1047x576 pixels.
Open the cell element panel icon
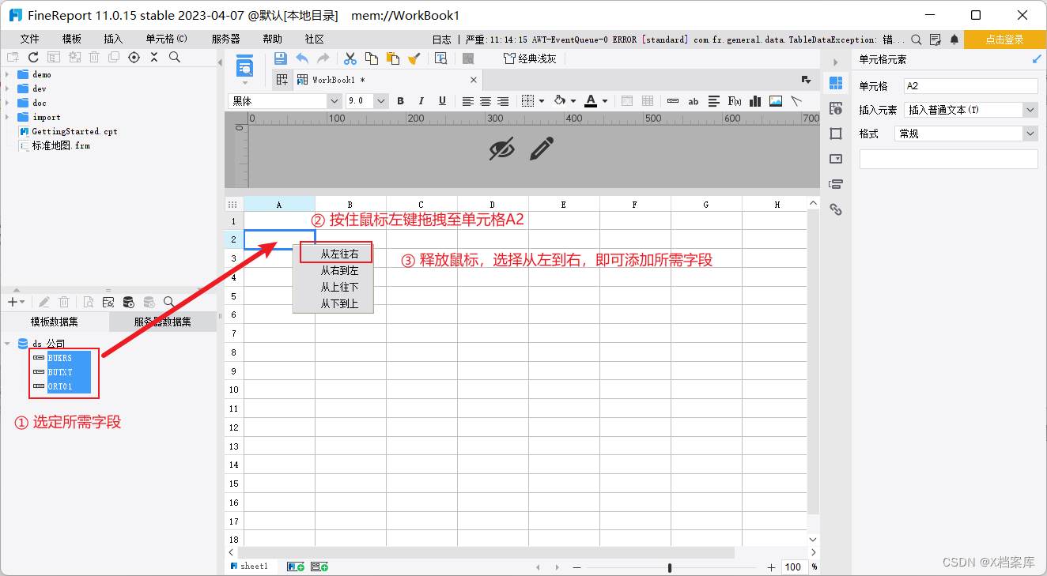tap(835, 83)
